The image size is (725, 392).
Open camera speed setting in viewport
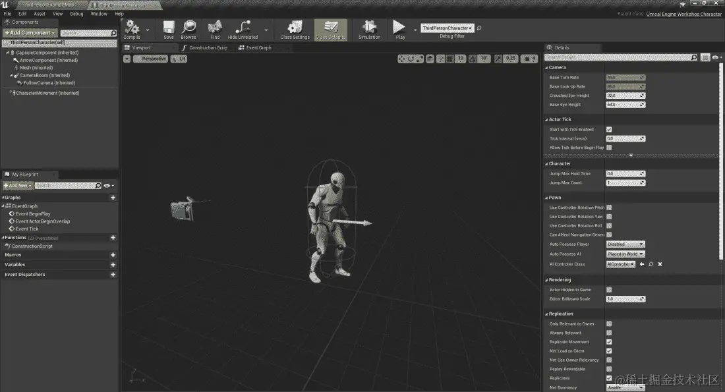[x=529, y=59]
